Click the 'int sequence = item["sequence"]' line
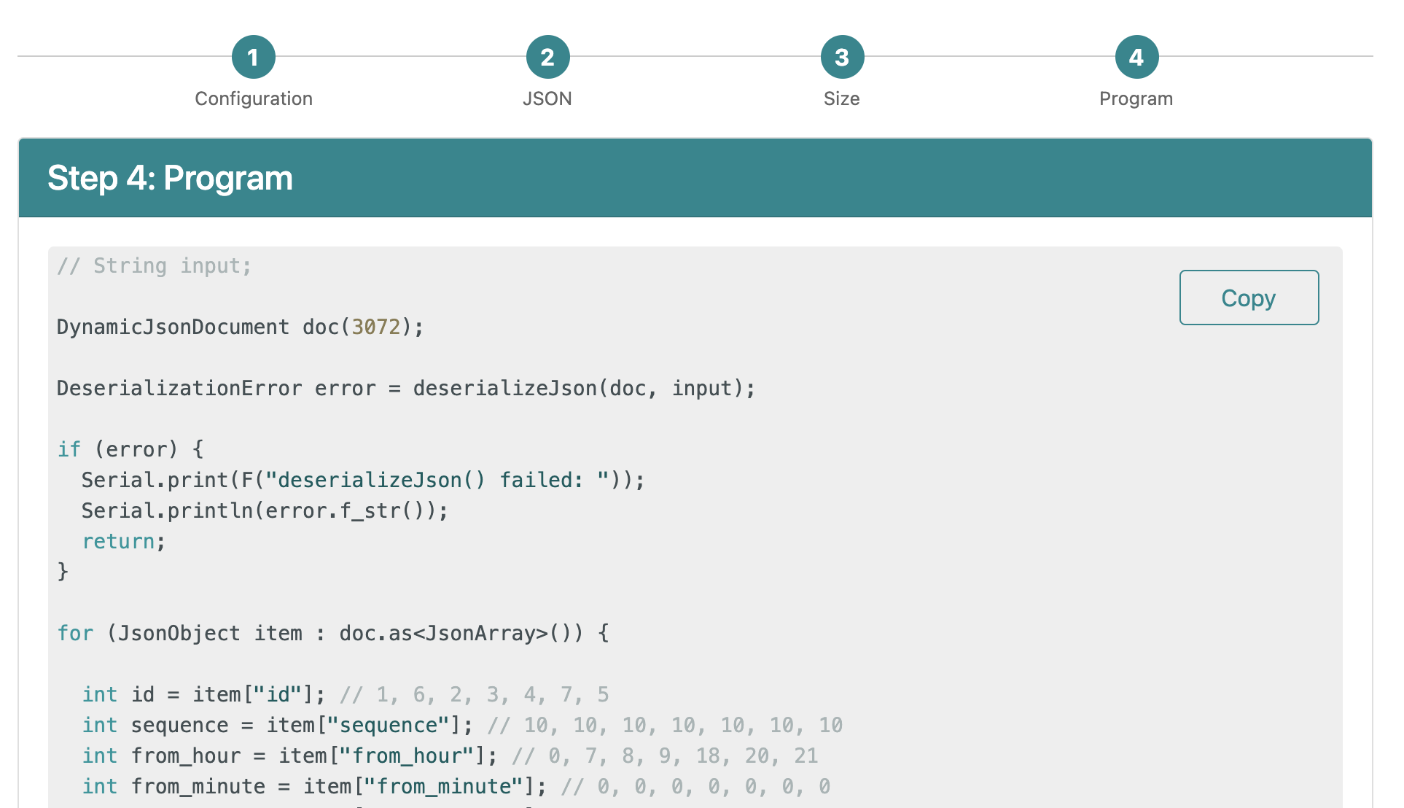This screenshot has height=808, width=1404. pyautogui.click(x=462, y=725)
